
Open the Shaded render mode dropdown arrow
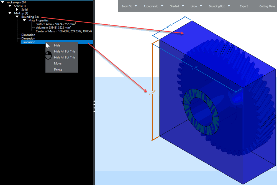pyautogui.click(x=183, y=6)
